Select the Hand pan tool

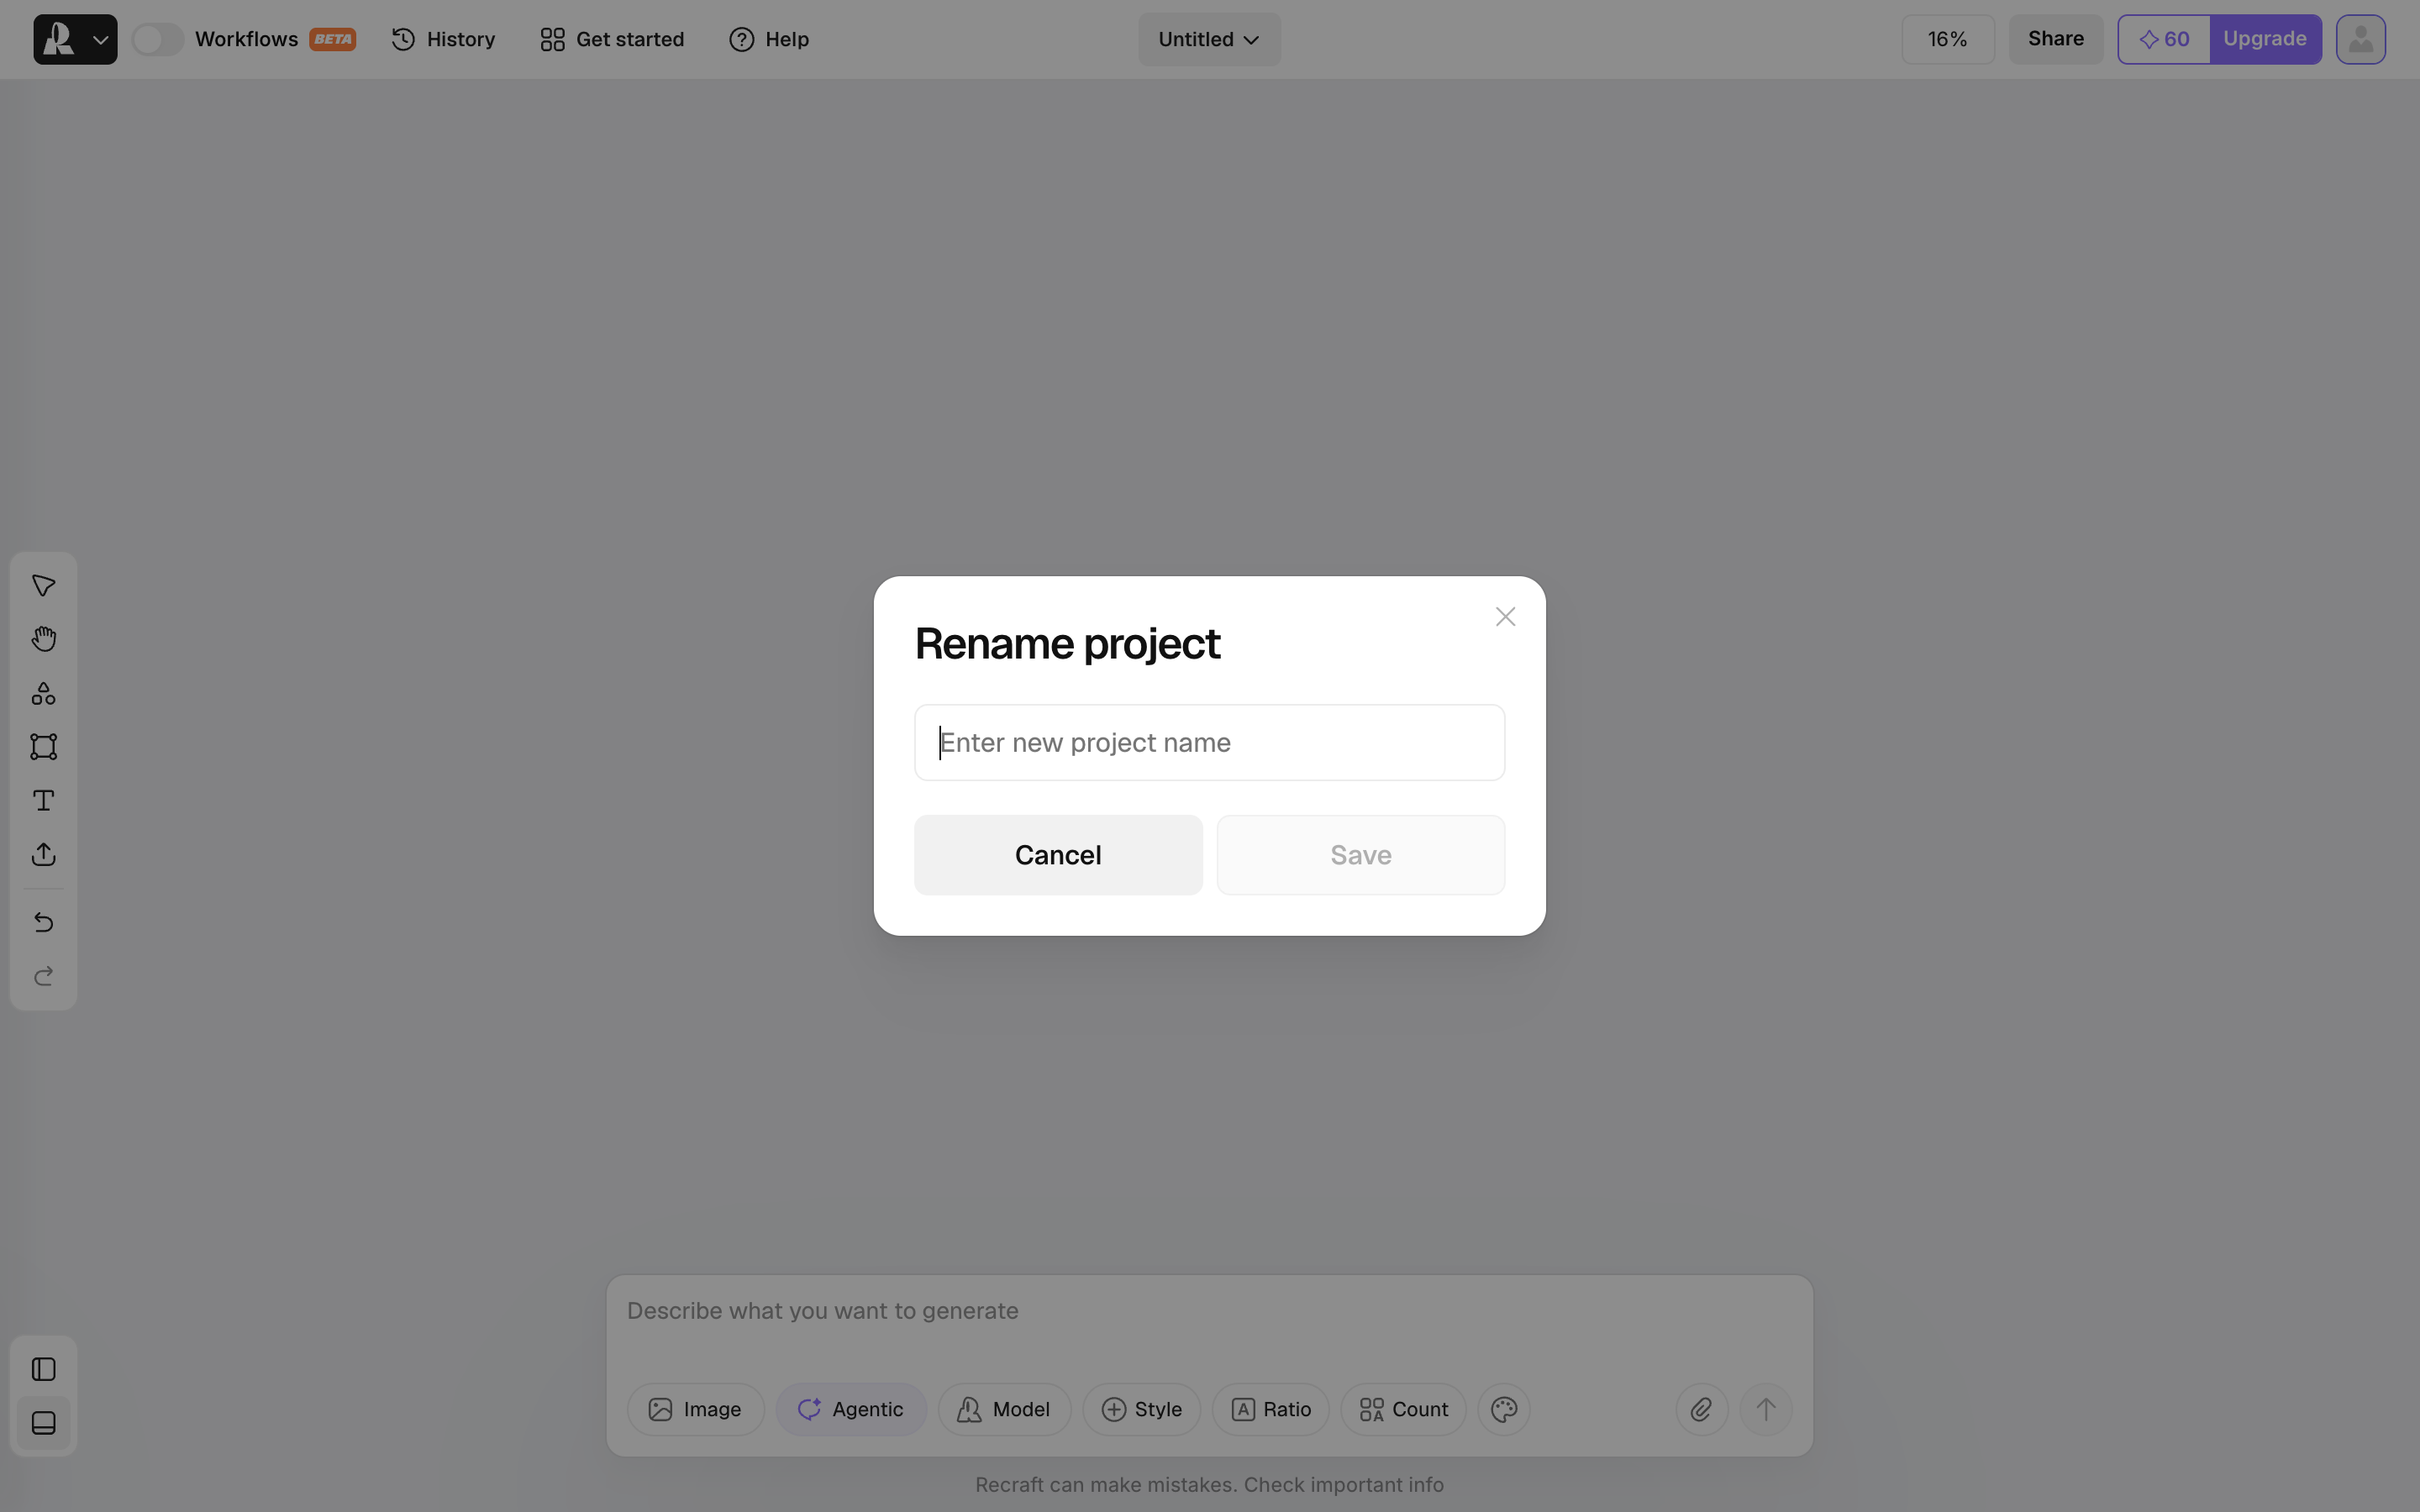tap(43, 639)
